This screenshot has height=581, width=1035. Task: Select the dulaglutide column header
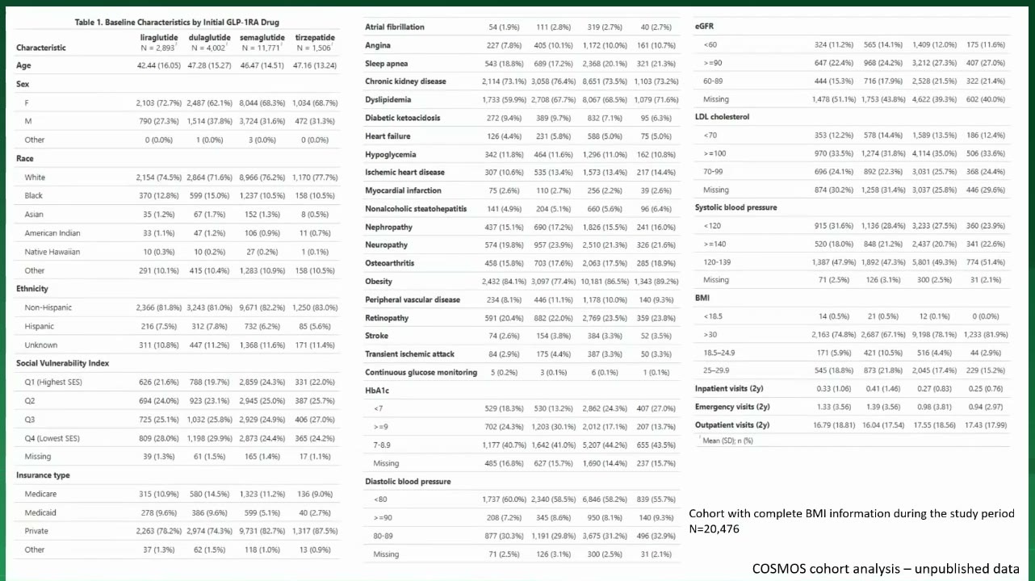tap(208, 42)
